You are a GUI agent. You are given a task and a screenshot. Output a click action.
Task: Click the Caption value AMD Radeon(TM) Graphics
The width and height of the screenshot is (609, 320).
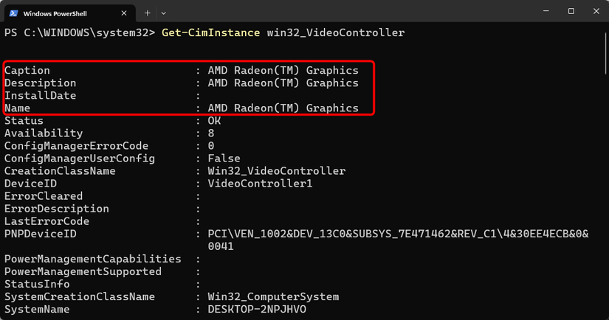[x=283, y=70]
